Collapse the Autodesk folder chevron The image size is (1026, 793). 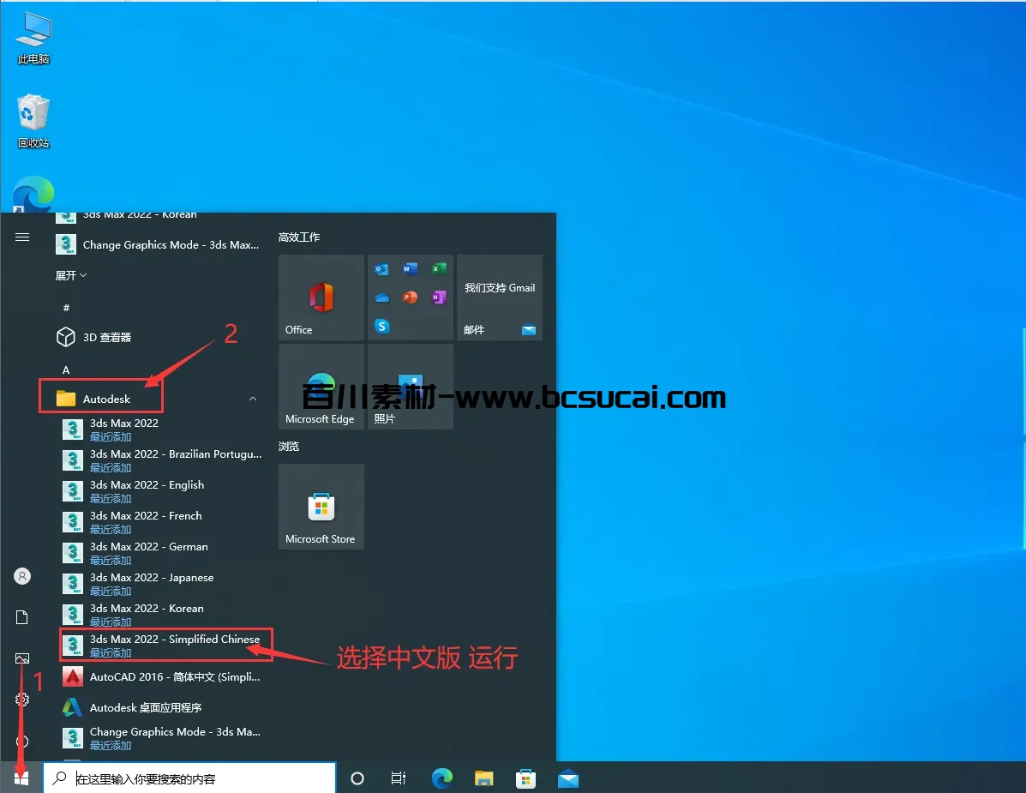pos(253,399)
